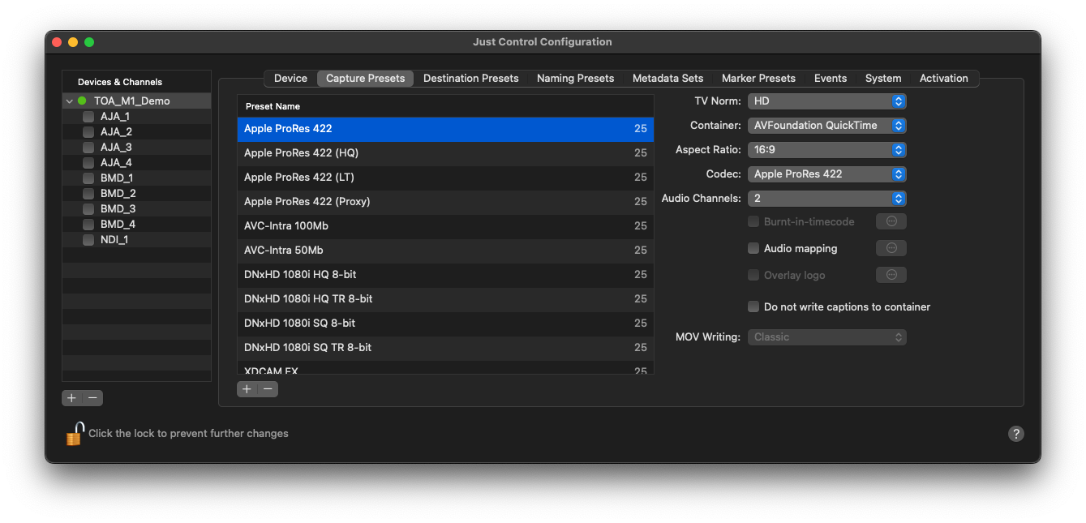
Task: Open Overlay logo options ellipsis button
Action: (x=891, y=275)
